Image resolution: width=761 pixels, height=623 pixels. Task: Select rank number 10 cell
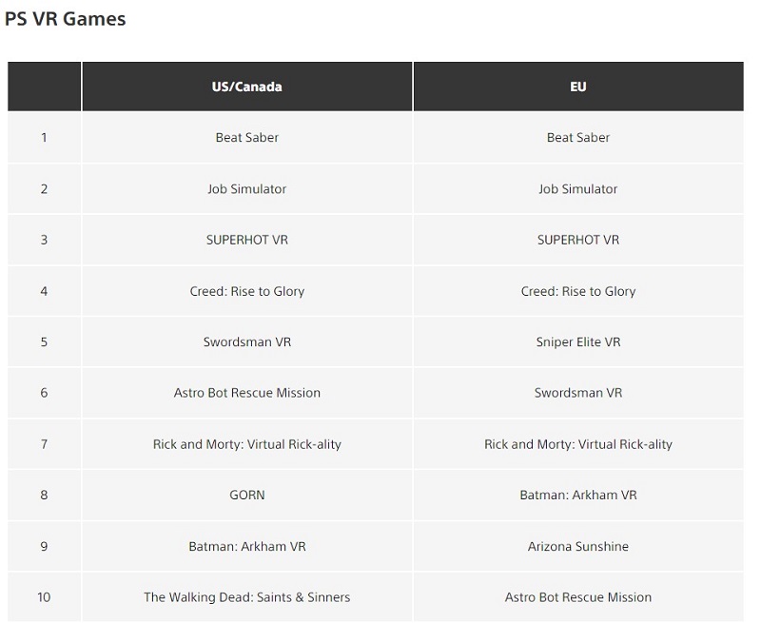pos(44,597)
